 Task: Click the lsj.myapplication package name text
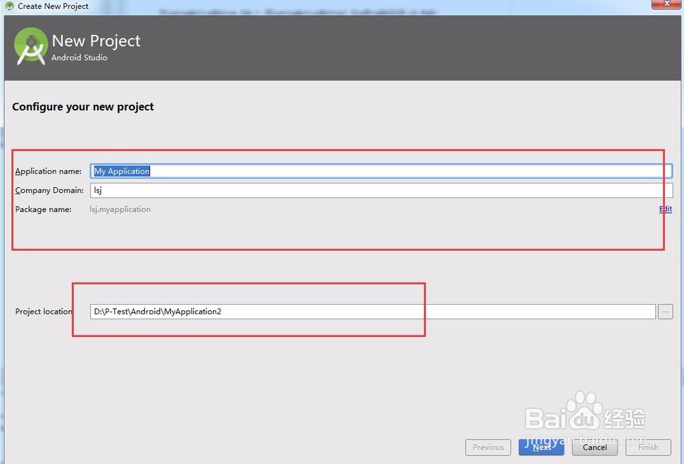[120, 210]
